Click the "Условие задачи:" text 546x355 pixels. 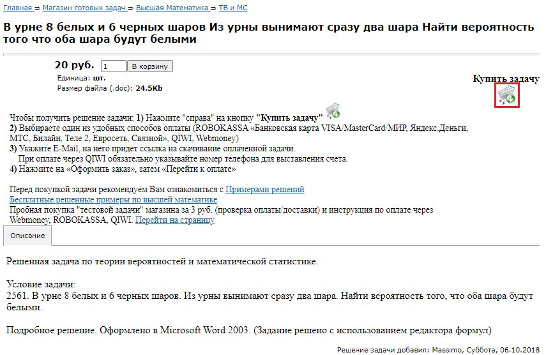click(x=41, y=284)
